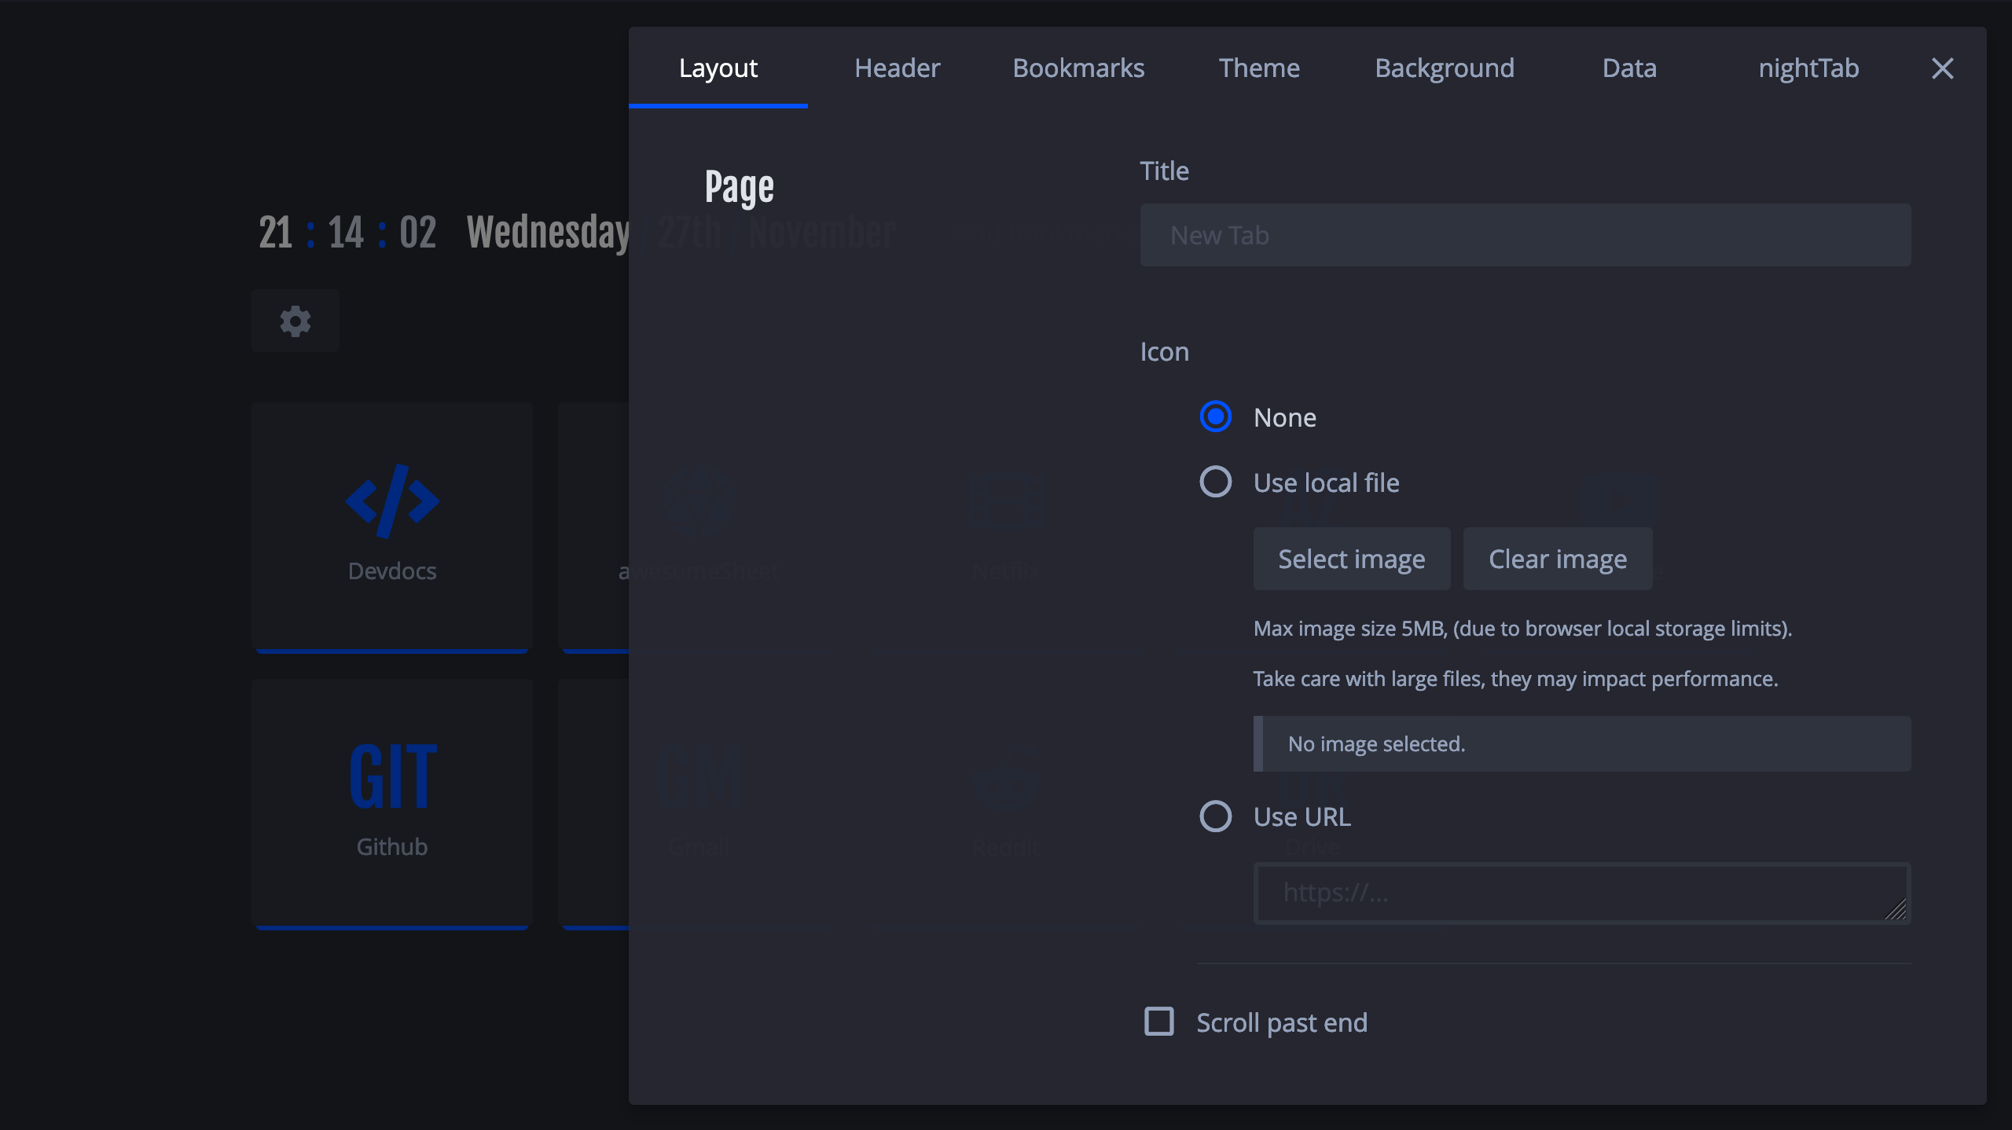Click the Wednesday date text

coord(548,233)
